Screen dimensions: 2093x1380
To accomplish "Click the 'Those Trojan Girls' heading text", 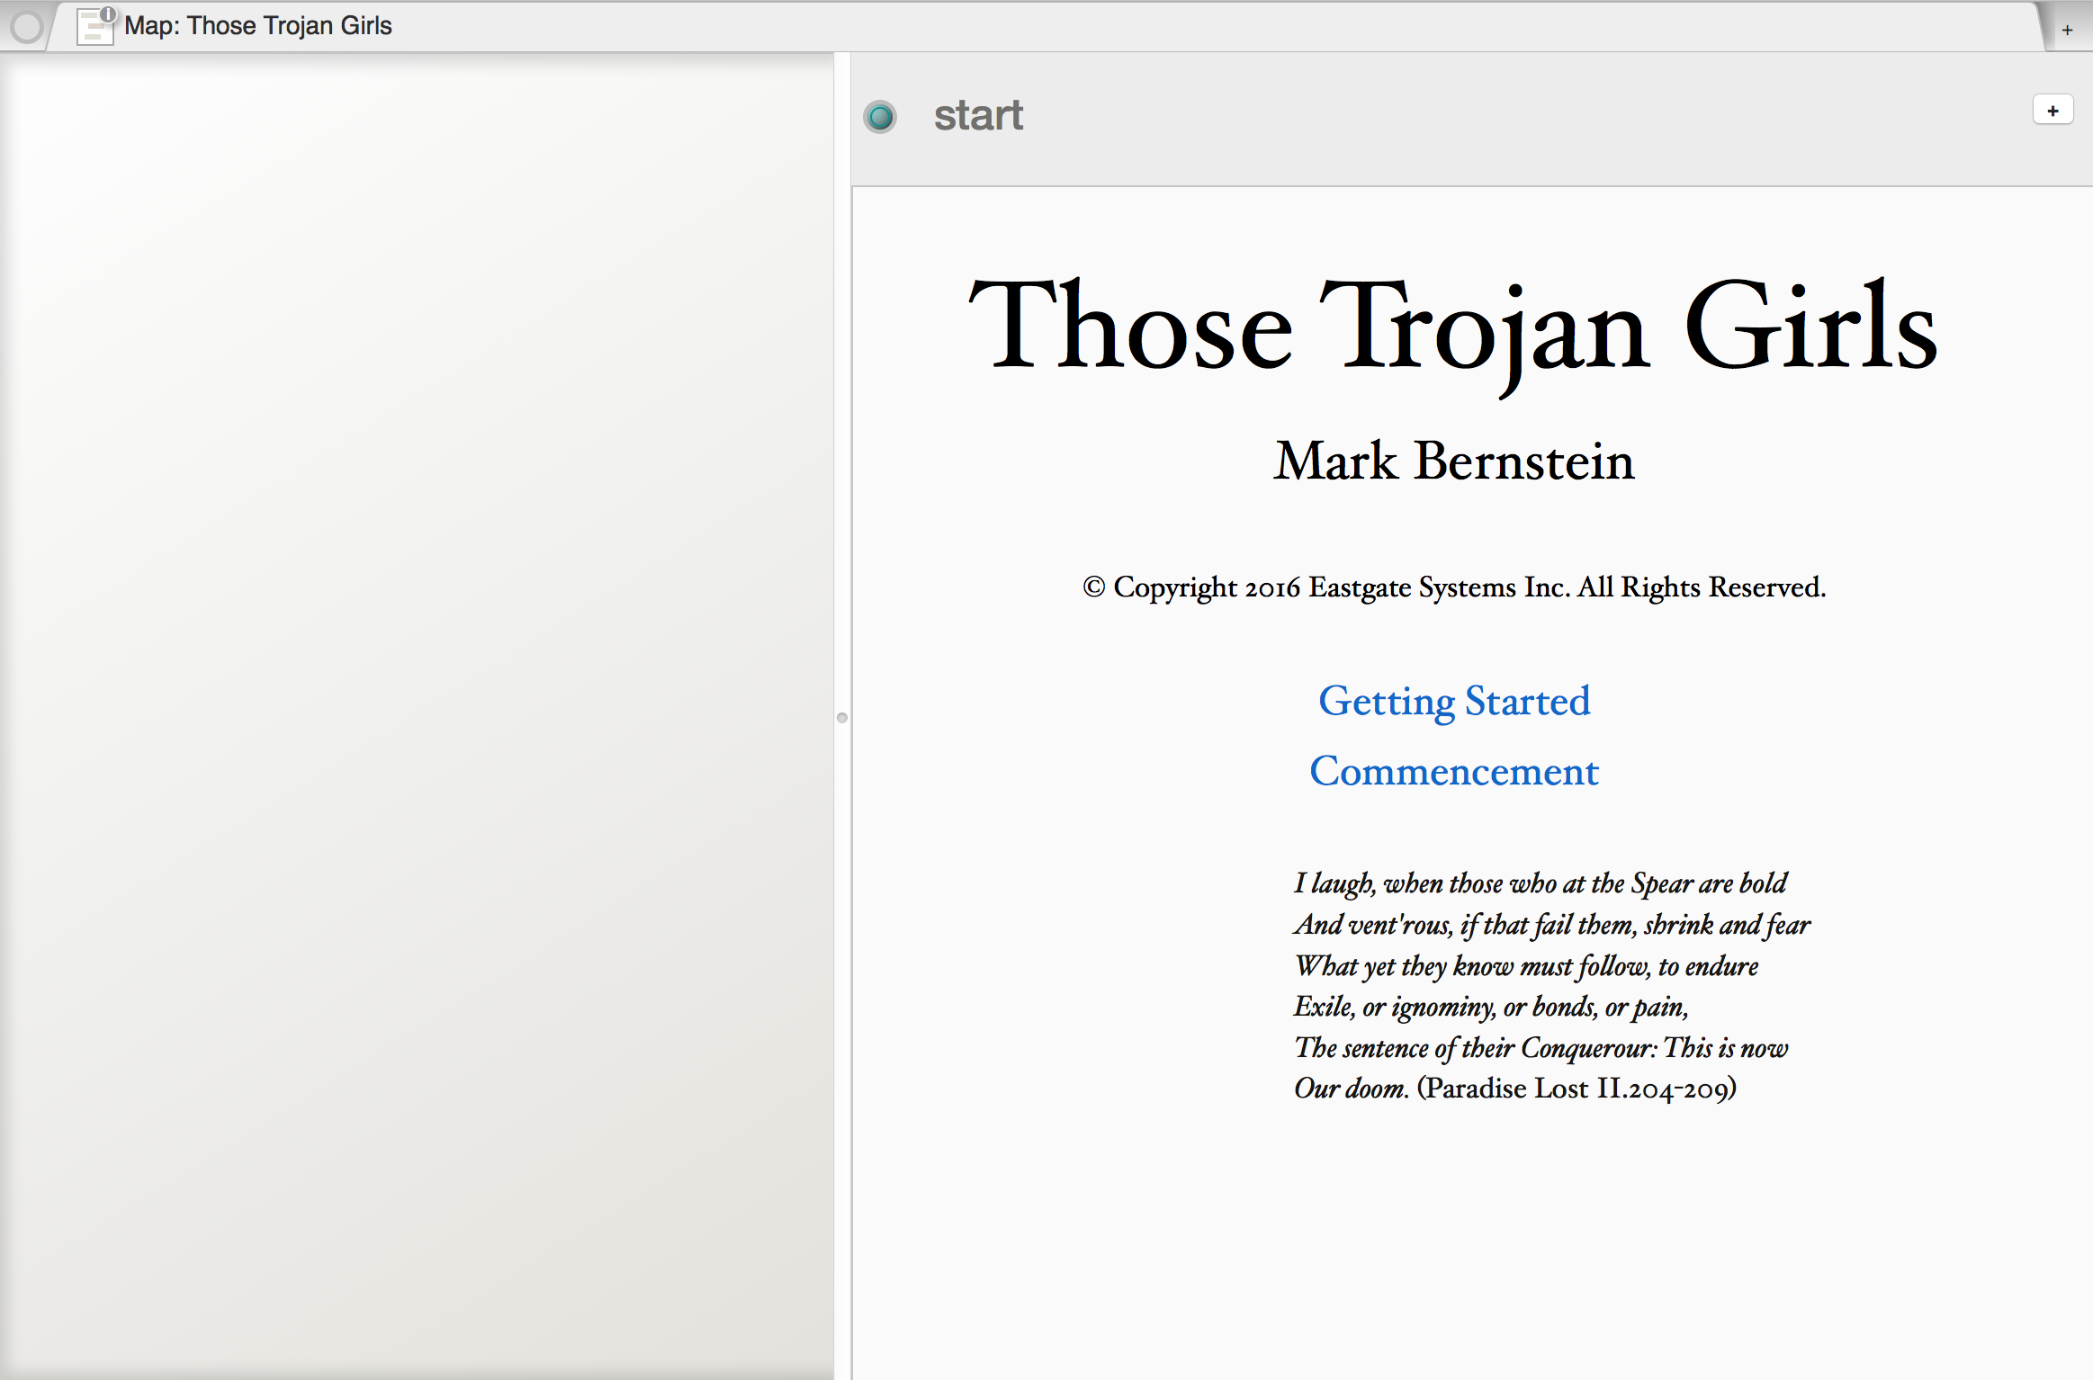I will pos(1453,327).
